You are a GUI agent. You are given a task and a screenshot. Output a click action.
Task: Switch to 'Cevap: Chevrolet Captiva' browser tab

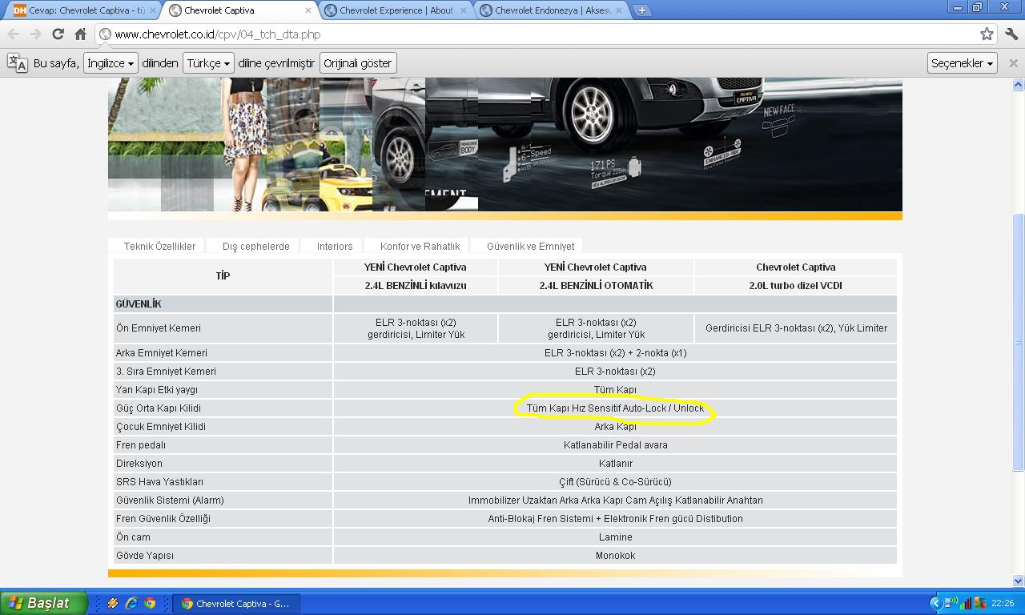coord(84,10)
